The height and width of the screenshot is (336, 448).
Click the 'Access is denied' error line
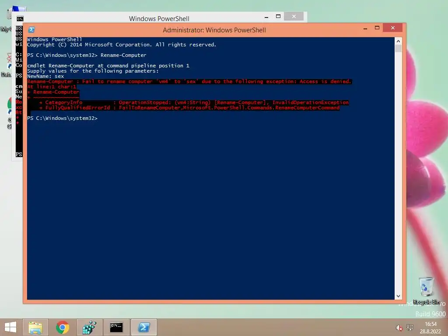pyautogui.click(x=189, y=81)
